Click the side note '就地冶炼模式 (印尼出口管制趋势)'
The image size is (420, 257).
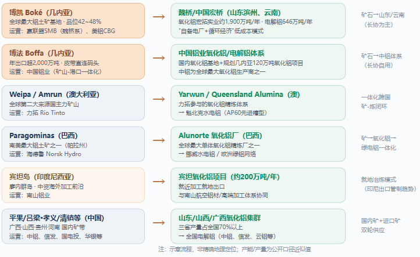389,184
